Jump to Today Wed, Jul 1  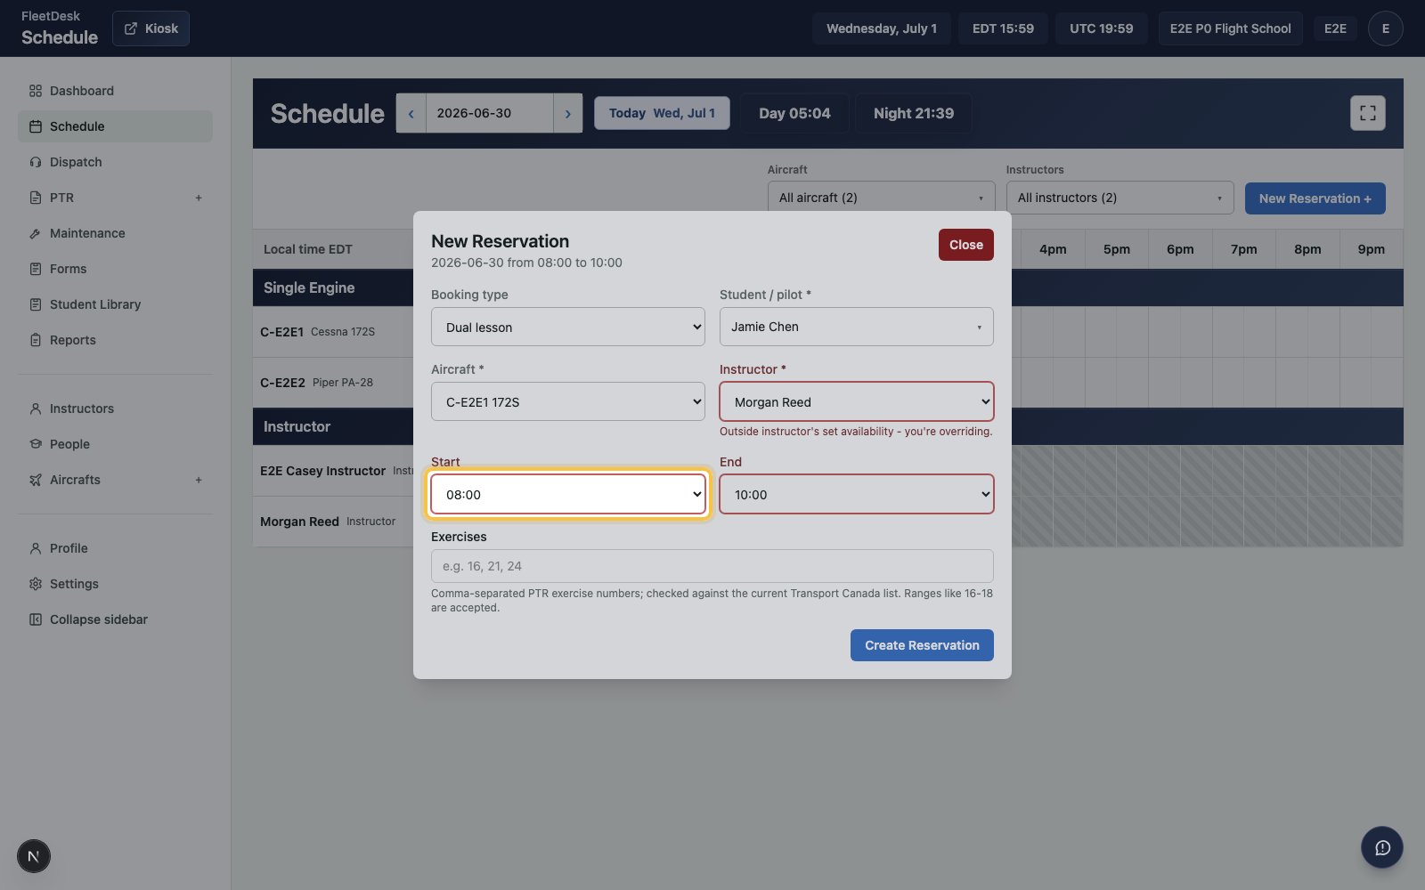coord(662,113)
